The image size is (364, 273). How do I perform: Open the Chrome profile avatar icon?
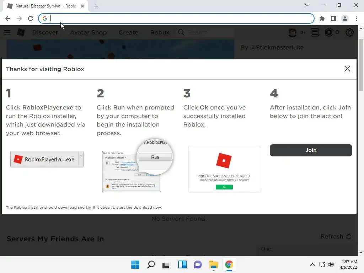[x=345, y=18]
